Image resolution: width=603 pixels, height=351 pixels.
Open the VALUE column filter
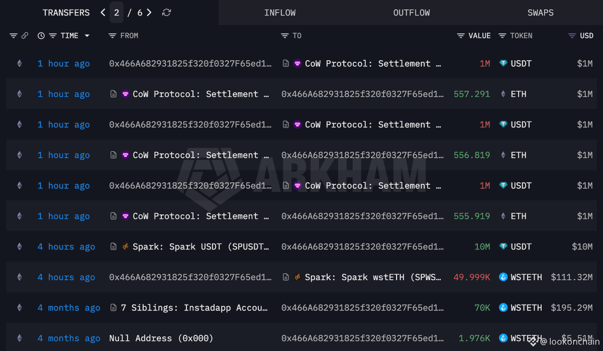click(461, 36)
